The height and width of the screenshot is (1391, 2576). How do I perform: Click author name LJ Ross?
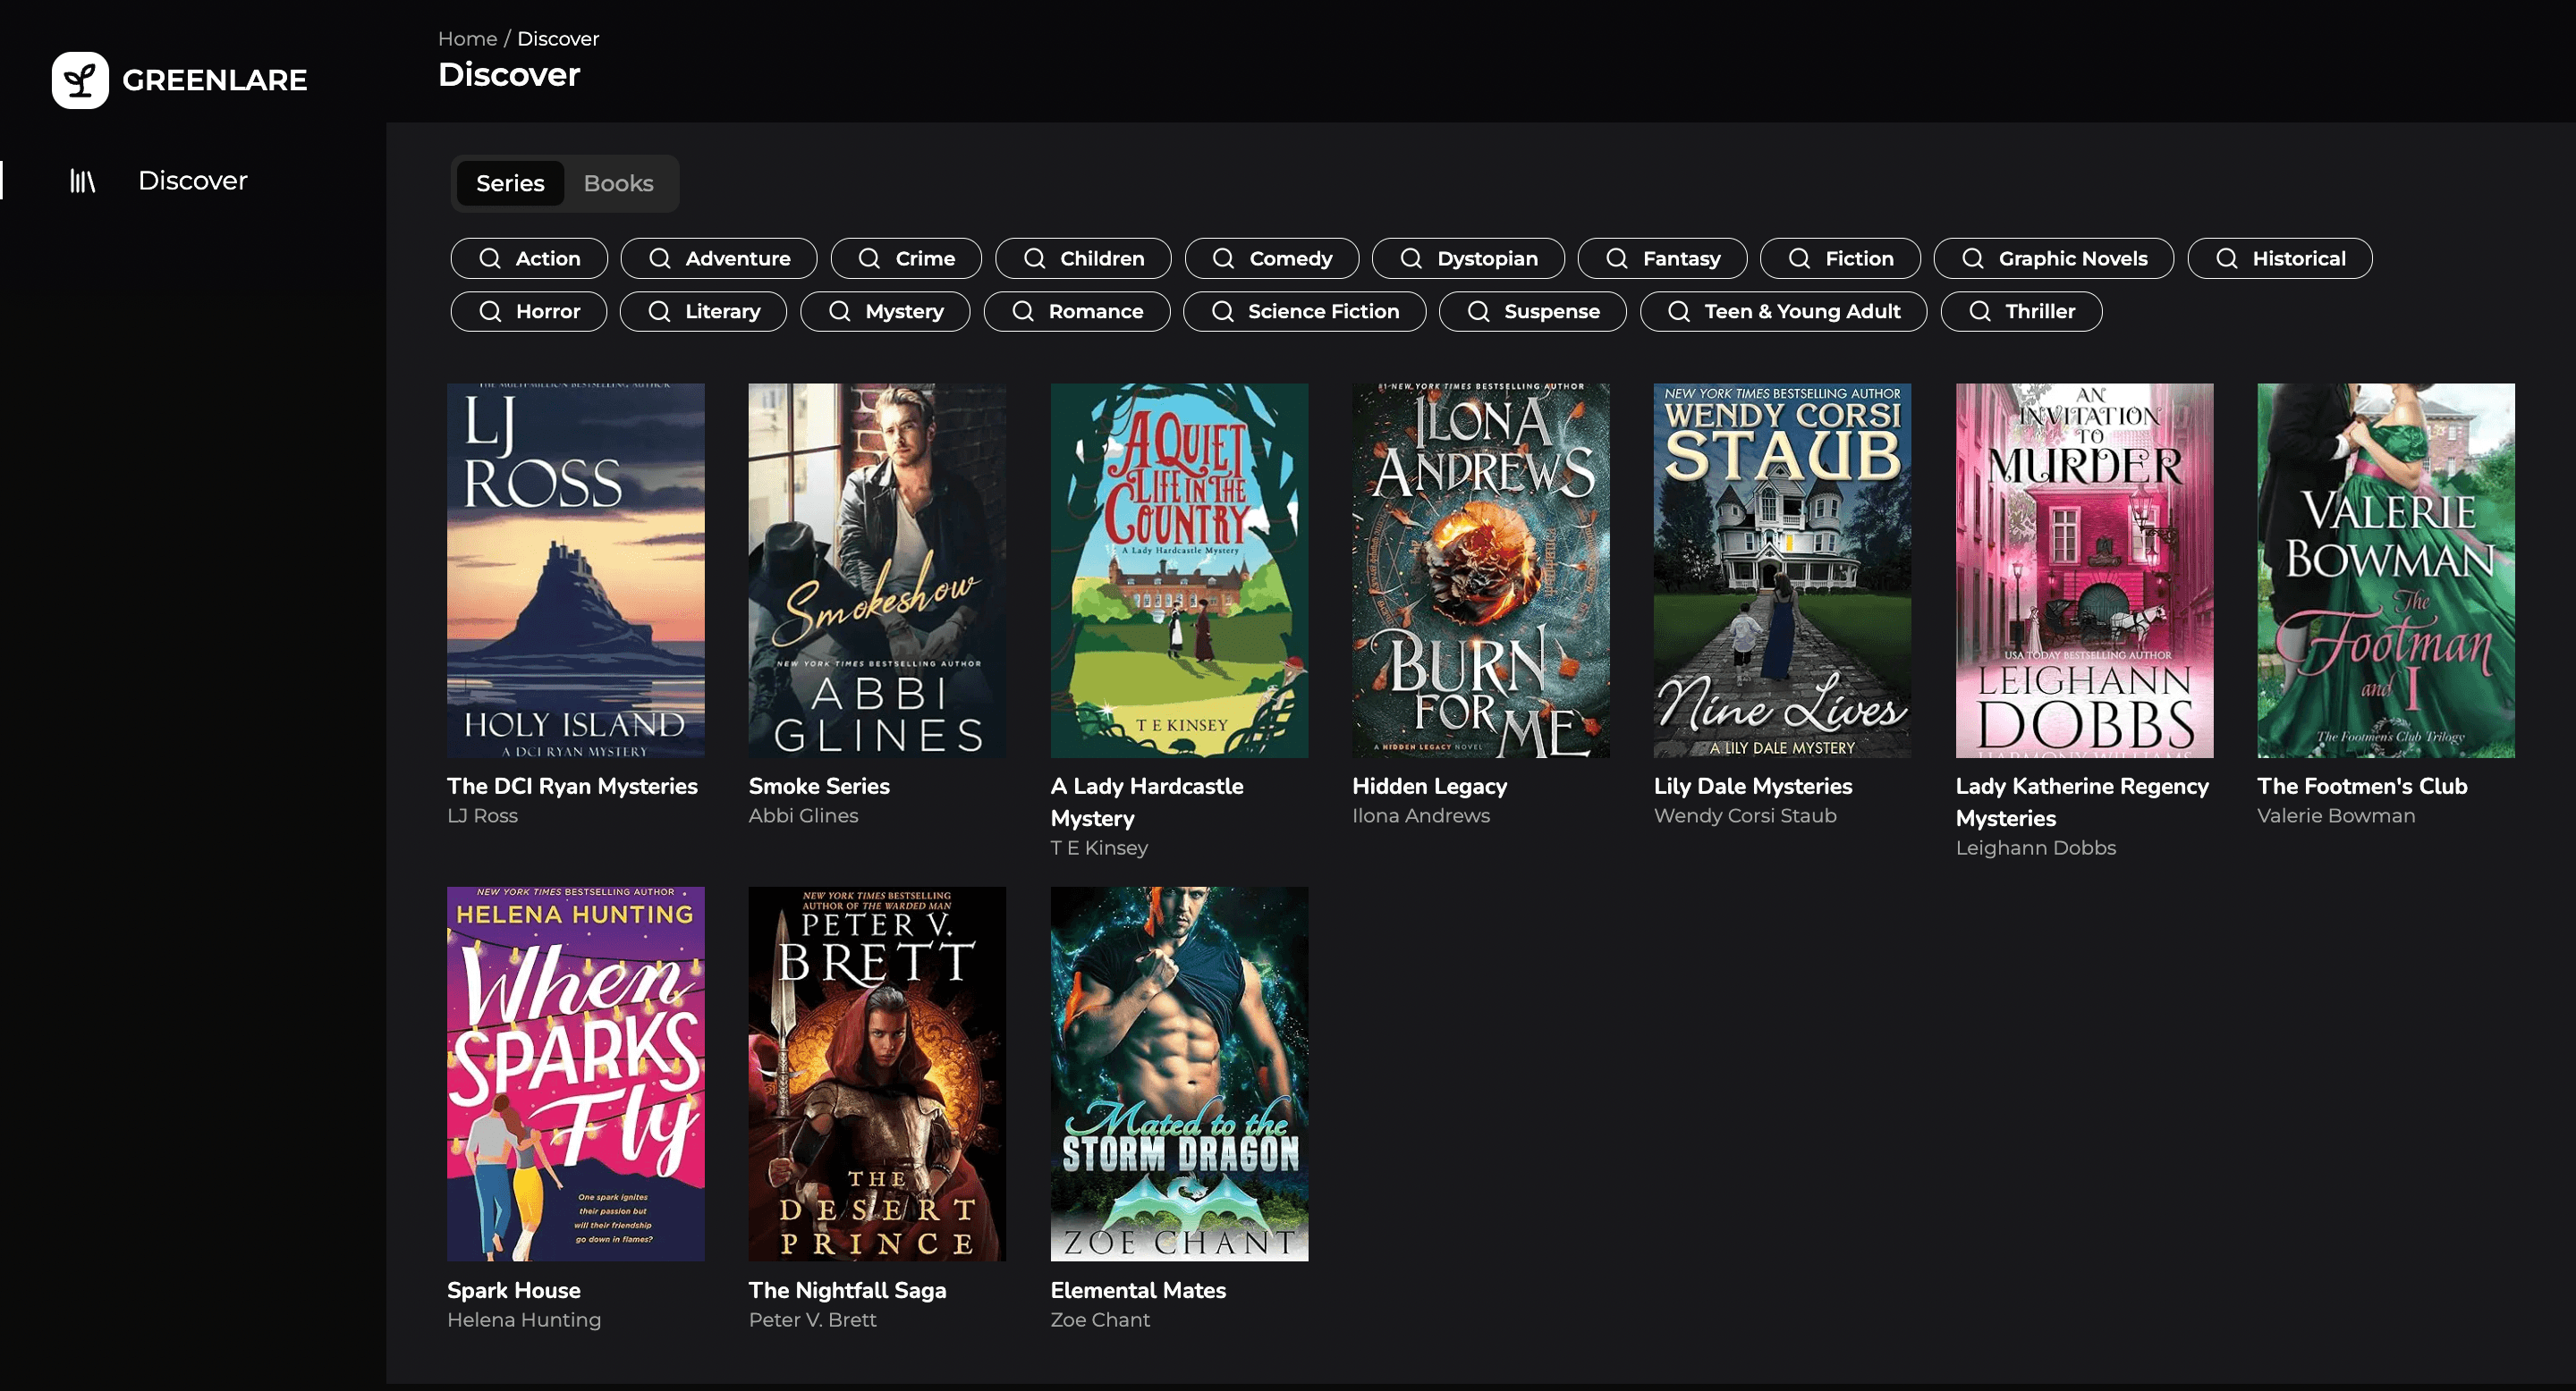(x=482, y=815)
